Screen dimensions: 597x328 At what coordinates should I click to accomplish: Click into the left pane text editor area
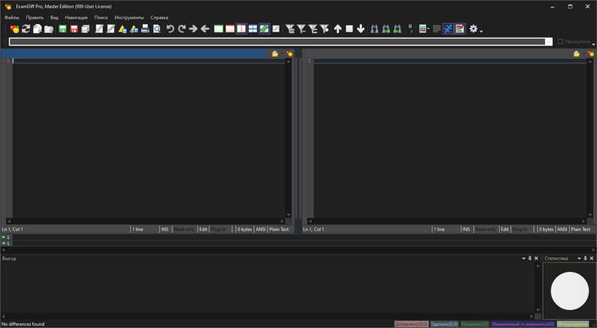point(149,139)
